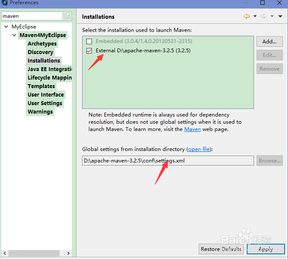The height and width of the screenshot is (259, 288).
Task: Select the Embedded (3.0.4) row text
Action: pyautogui.click(x=144, y=41)
